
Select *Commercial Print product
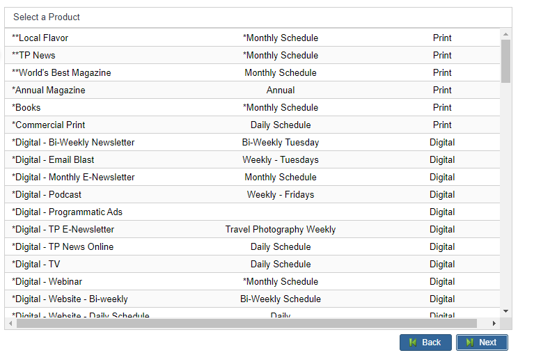coord(252,125)
